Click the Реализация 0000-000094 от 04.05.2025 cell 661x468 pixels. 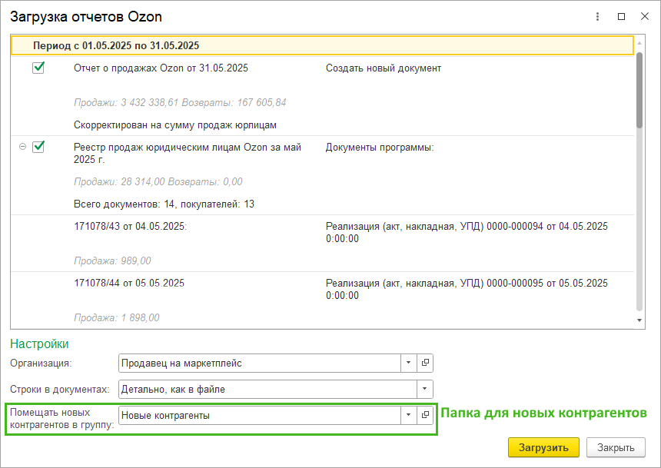[x=467, y=232]
